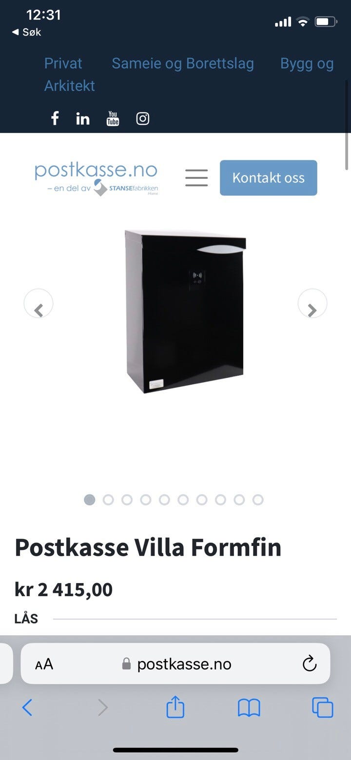The width and height of the screenshot is (351, 760).
Task: Select the fifth carousel dot
Action: click(164, 500)
